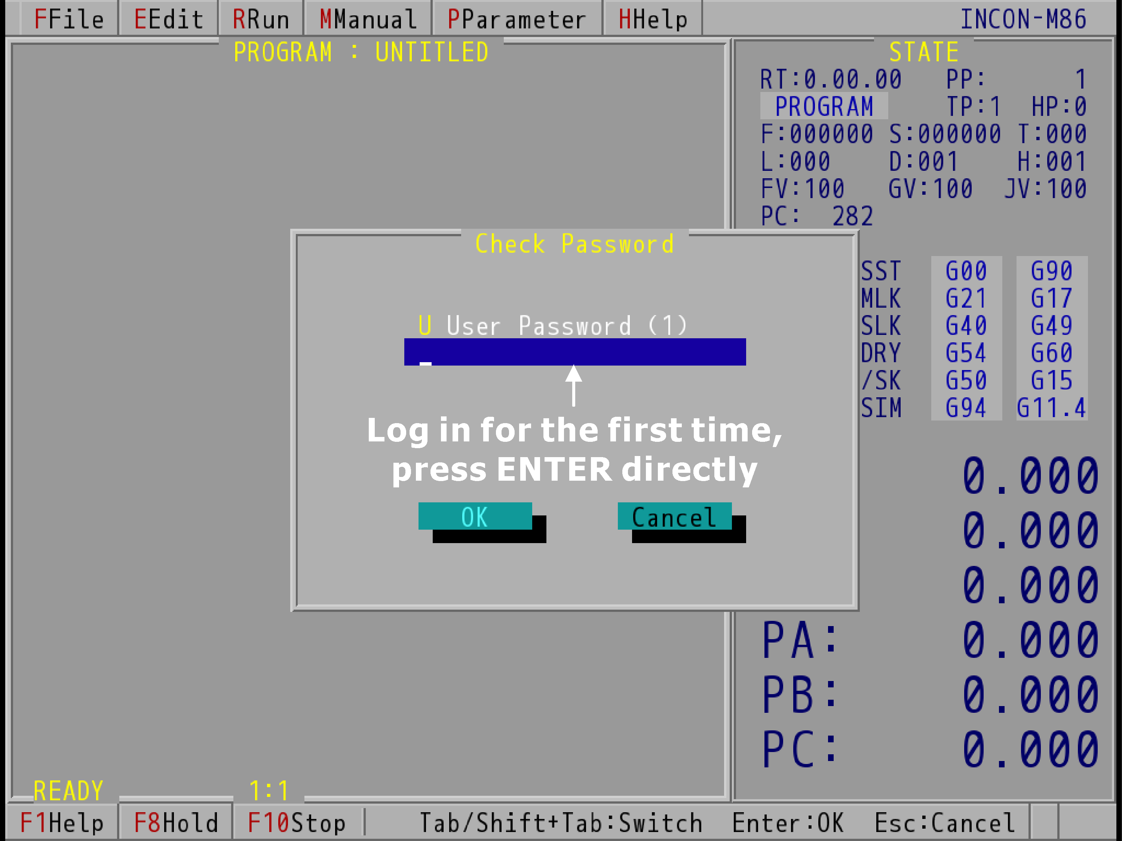Click the F1 Help button

tap(62, 822)
